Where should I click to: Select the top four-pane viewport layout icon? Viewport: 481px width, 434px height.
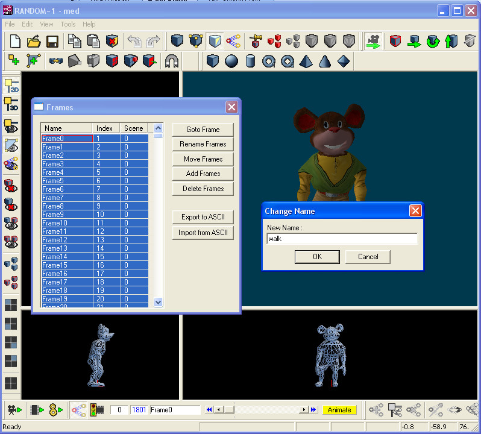[x=11, y=305]
